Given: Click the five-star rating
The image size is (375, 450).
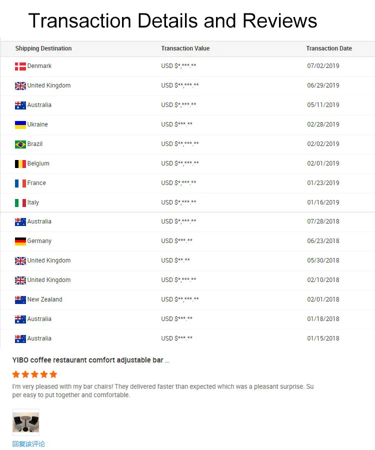Looking at the screenshot, I should pos(35,374).
